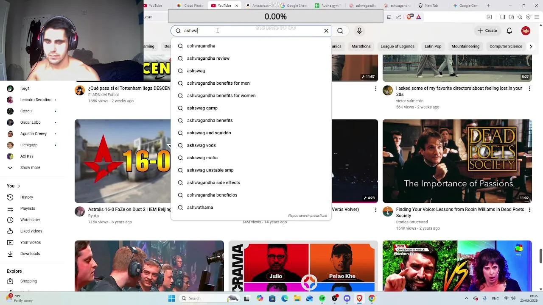Select "ashswag and squiddo" suggestion
This screenshot has width=543, height=305.
pos(251,133)
